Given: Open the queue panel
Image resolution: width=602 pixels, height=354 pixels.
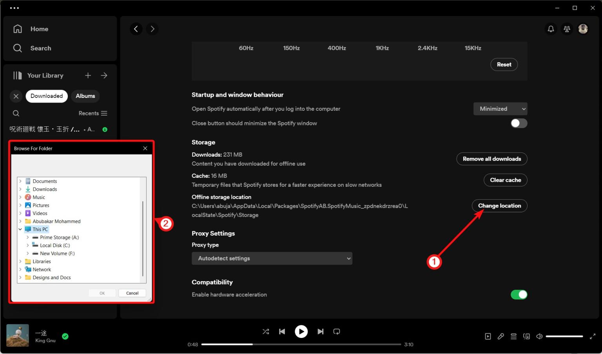Looking at the screenshot, I should [x=513, y=336].
